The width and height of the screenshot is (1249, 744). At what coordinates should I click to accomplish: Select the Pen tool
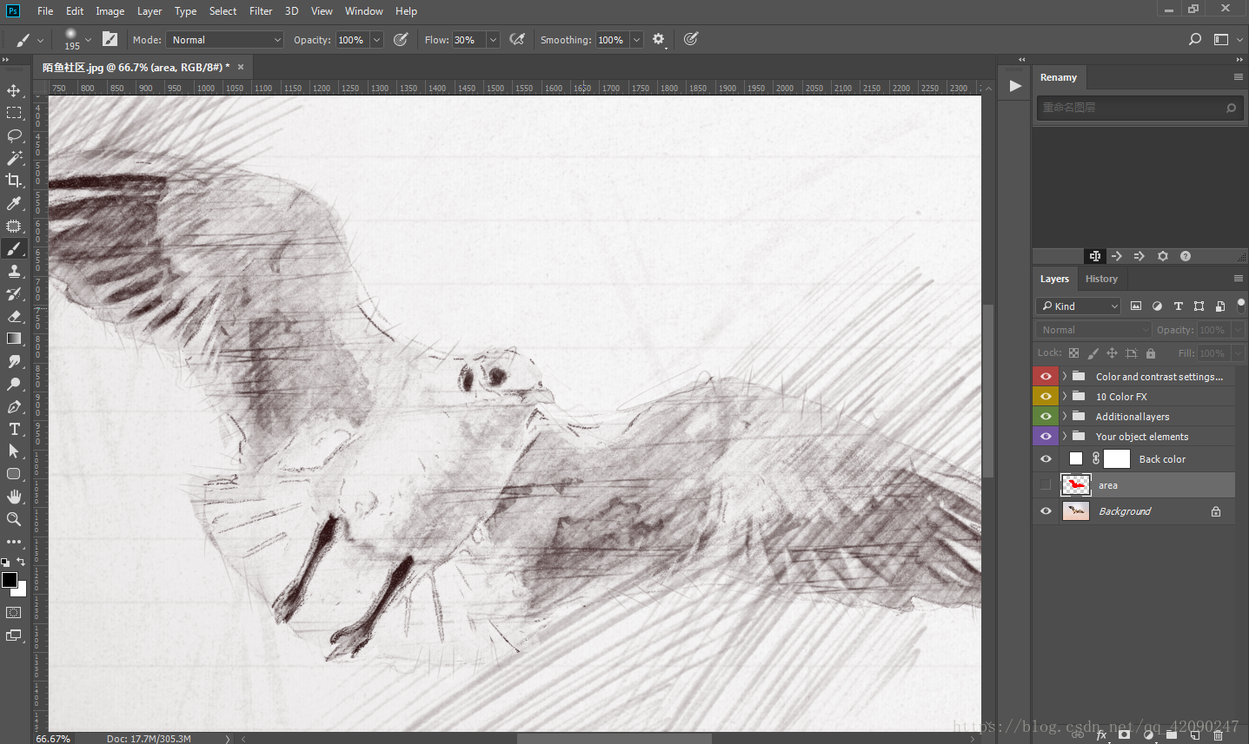tap(14, 406)
